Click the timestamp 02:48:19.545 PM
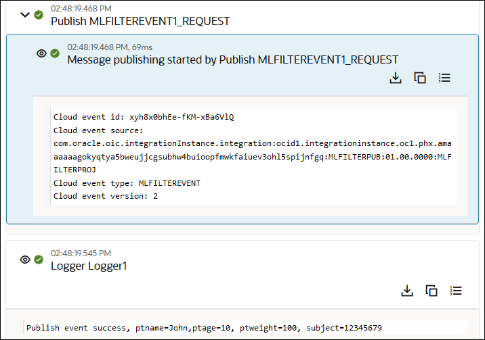The width and height of the screenshot is (485, 340). [x=81, y=253]
